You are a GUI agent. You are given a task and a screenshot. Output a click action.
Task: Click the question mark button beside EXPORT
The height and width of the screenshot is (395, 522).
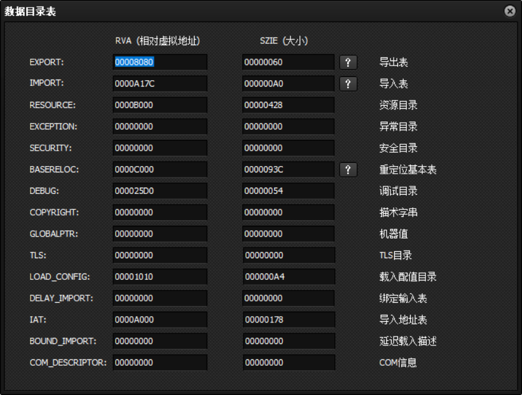pyautogui.click(x=348, y=62)
